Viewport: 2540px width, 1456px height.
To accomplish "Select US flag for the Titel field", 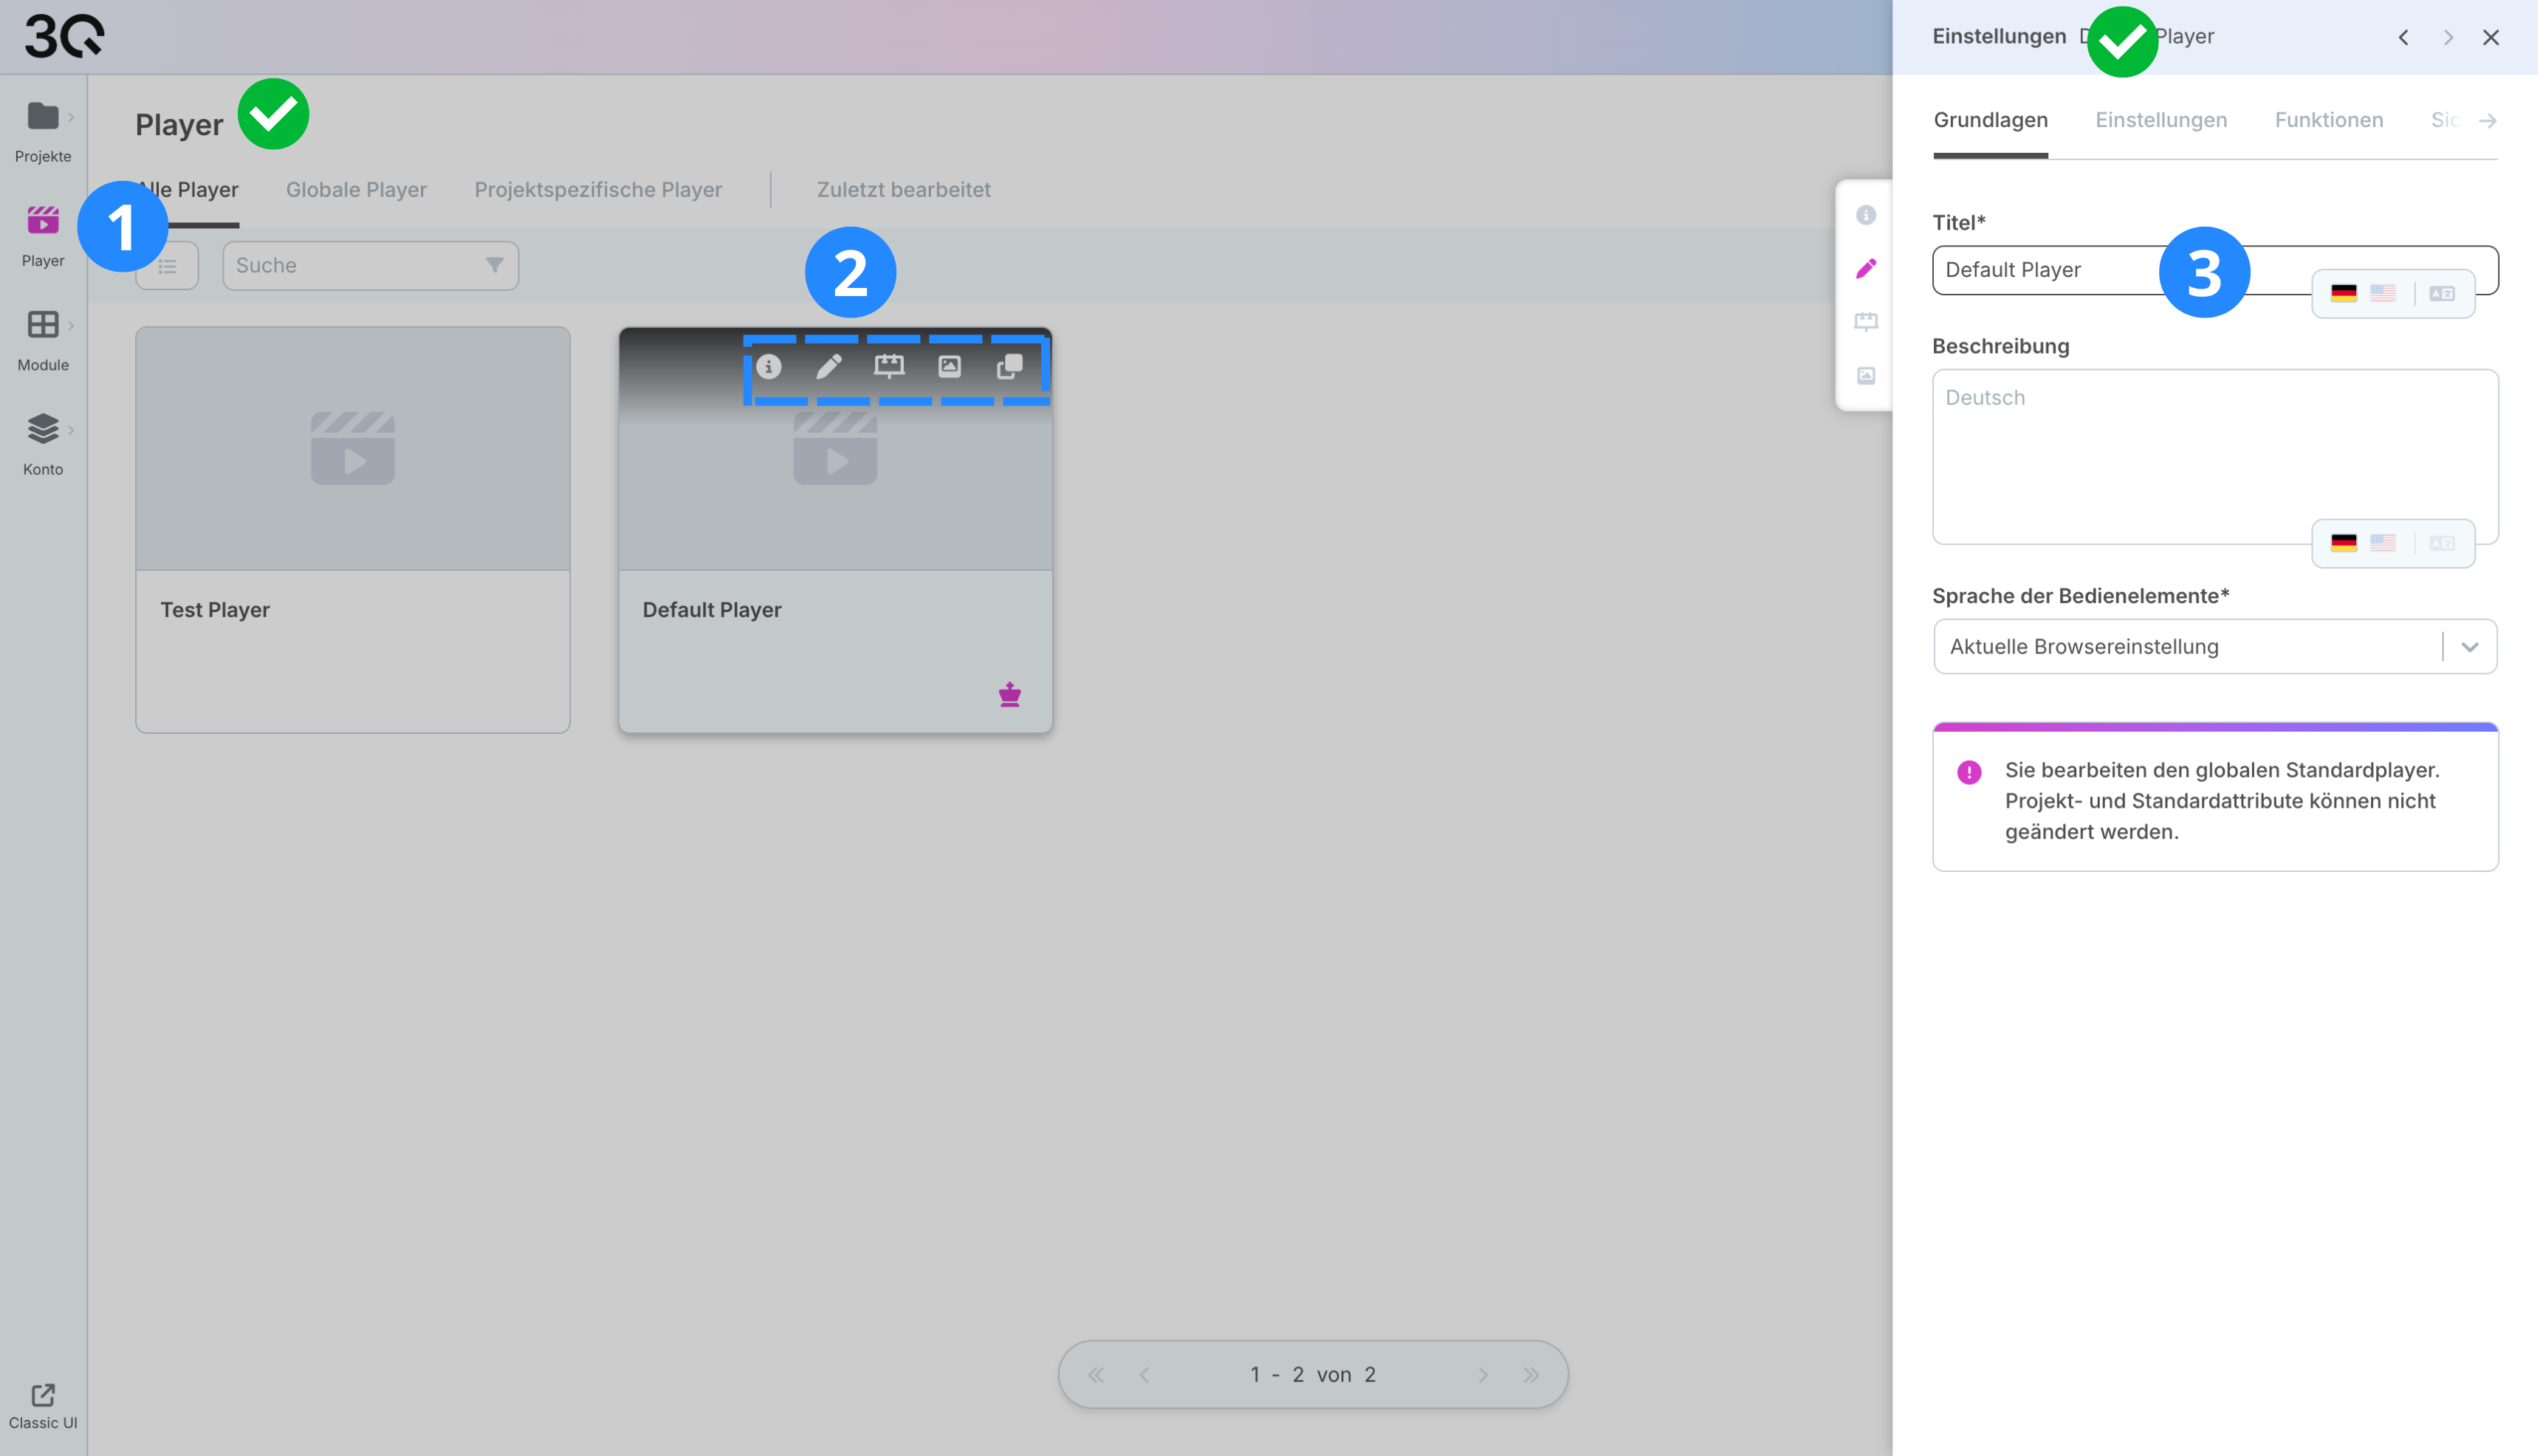I will tap(2383, 293).
